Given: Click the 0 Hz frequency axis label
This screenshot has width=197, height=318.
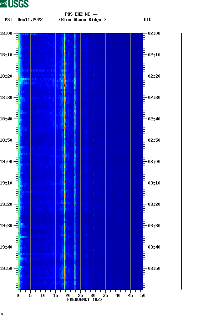Looking at the screenshot, I should [x=18, y=296].
